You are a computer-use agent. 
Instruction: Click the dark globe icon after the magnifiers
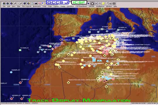click(x=25, y=3)
